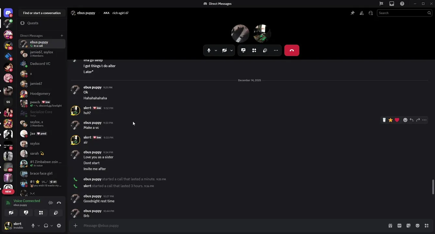Viewport: 435px width, 234px height.
Task: Leave call with red hang-up button
Action: [x=292, y=50]
